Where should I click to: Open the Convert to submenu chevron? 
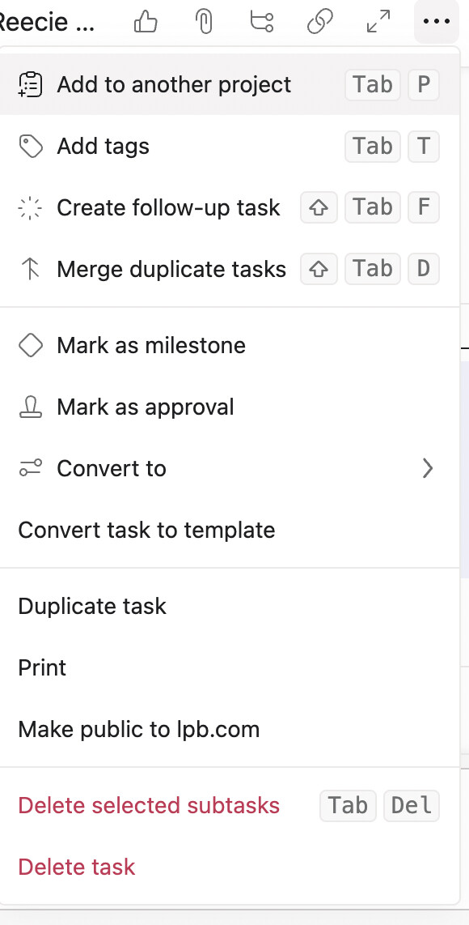(428, 468)
